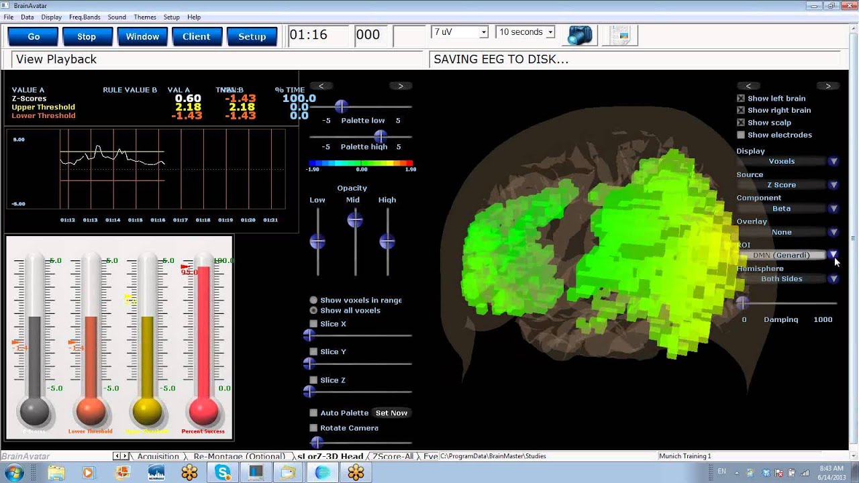
Task: Click the camera snapshot icon
Action: coord(580,35)
